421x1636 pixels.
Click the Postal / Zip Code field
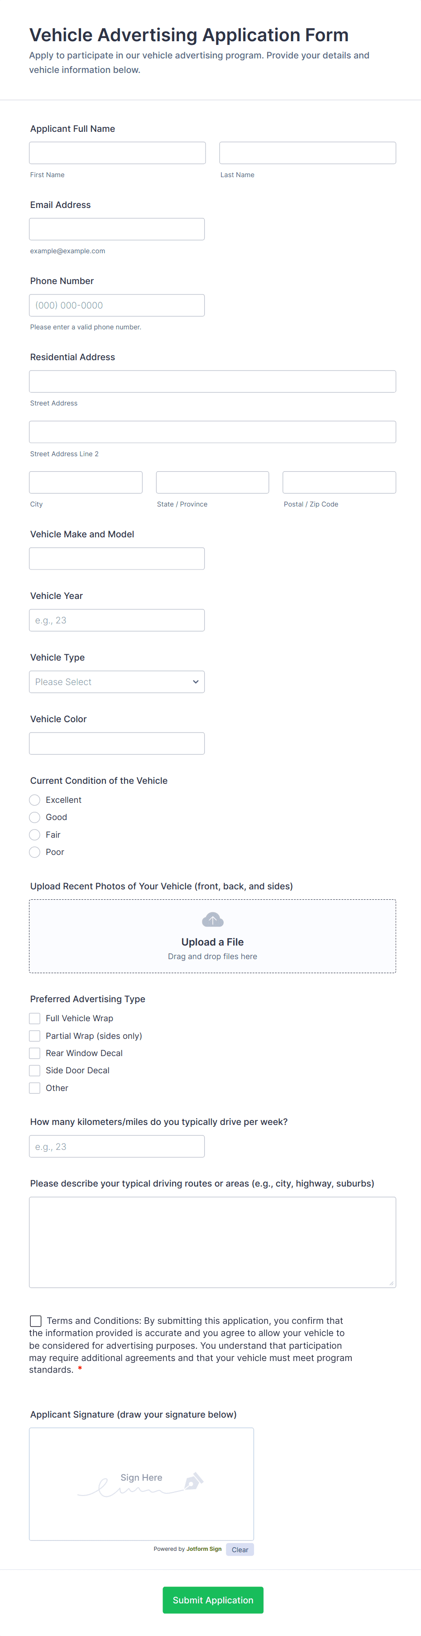(x=339, y=482)
